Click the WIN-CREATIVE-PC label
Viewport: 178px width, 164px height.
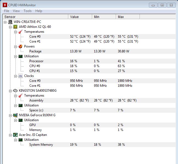tap(27, 22)
